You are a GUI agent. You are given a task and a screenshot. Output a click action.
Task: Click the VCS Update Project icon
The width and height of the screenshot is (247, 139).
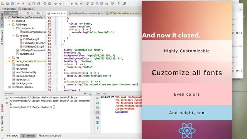click(87, 3)
